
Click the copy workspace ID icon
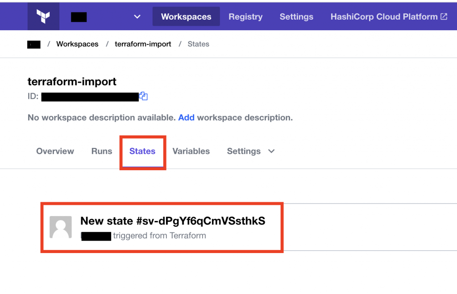[x=144, y=96]
